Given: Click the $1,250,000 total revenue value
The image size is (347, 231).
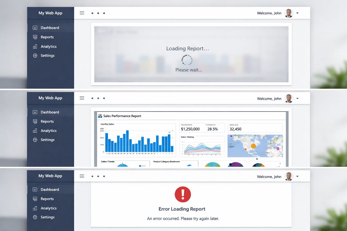Looking at the screenshot, I should 190,129.
